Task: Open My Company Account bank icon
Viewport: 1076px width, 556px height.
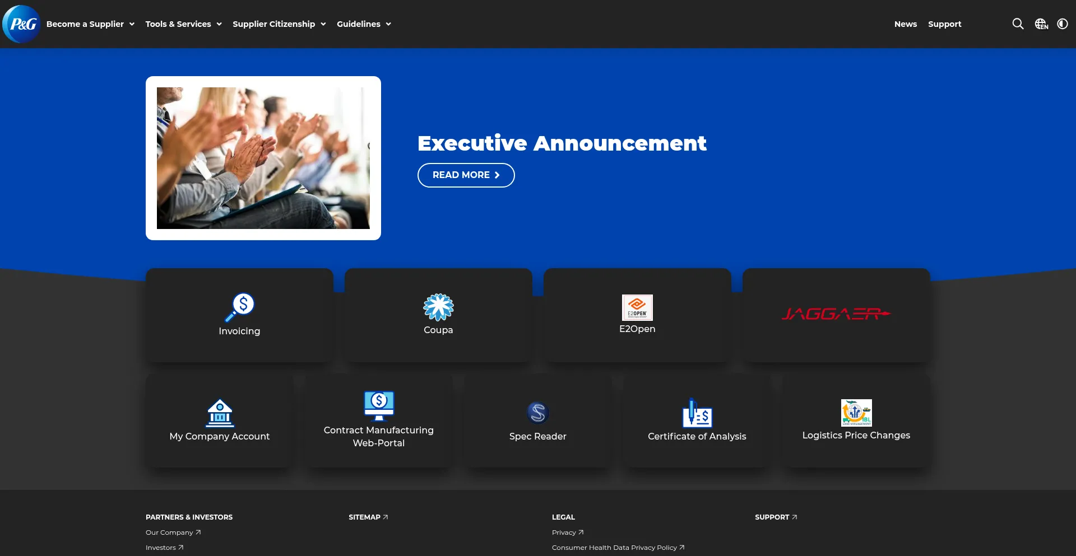Action: click(x=220, y=413)
